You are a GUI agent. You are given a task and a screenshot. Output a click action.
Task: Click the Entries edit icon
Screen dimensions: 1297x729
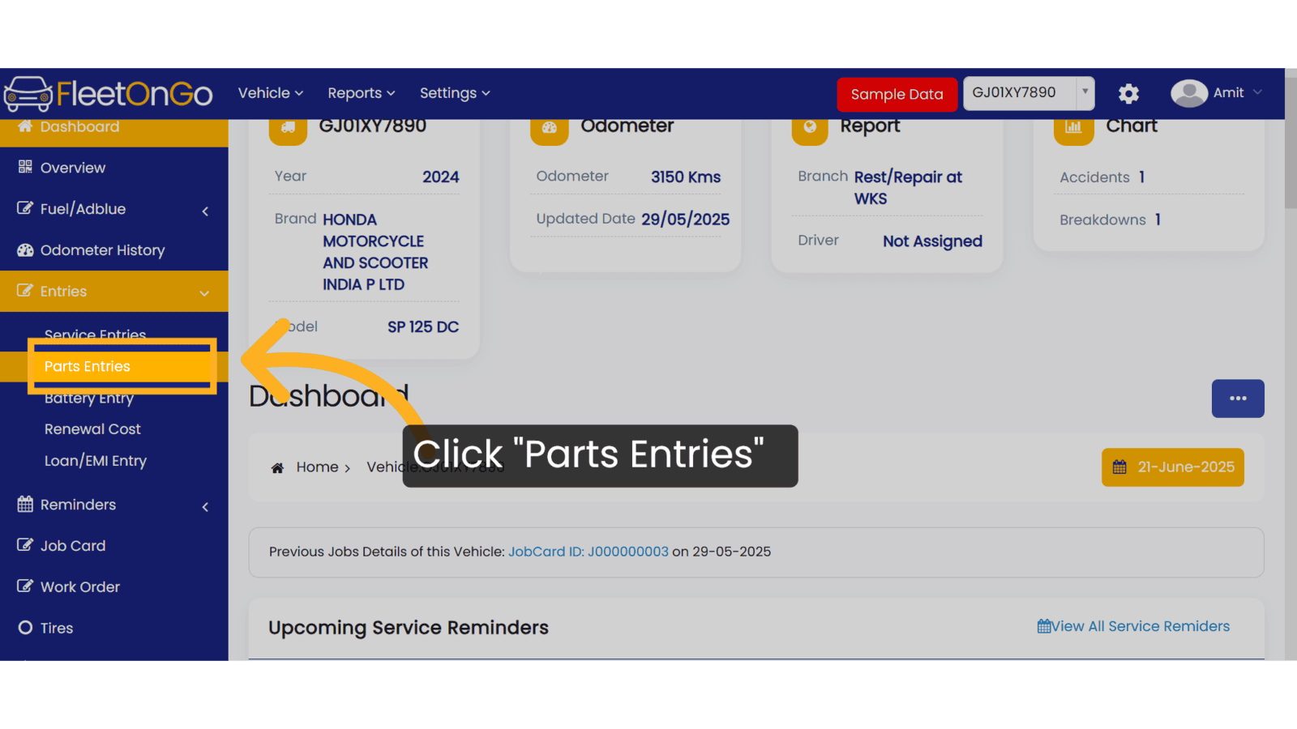[x=25, y=291]
